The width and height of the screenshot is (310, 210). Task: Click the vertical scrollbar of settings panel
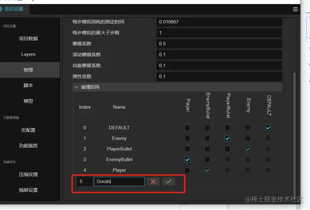tap(294, 134)
